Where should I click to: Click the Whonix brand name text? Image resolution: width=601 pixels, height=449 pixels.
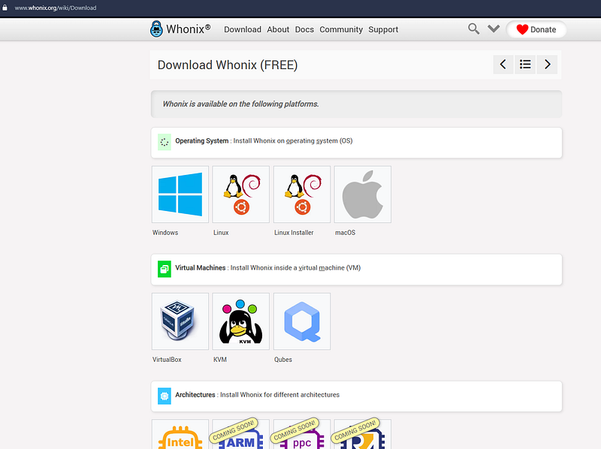click(189, 29)
